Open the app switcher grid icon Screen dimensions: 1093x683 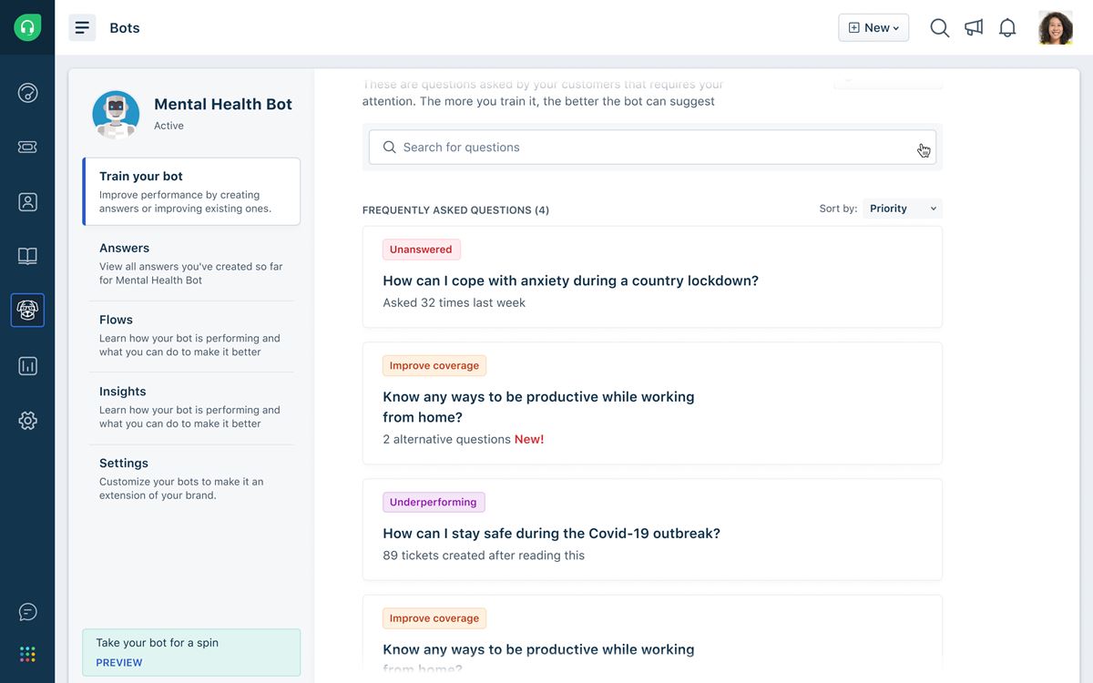(x=27, y=654)
